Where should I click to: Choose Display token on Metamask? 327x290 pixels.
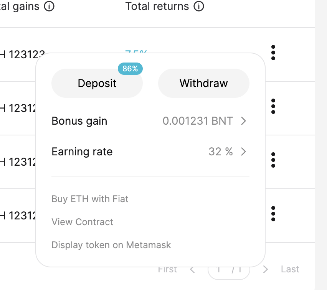[111, 245]
